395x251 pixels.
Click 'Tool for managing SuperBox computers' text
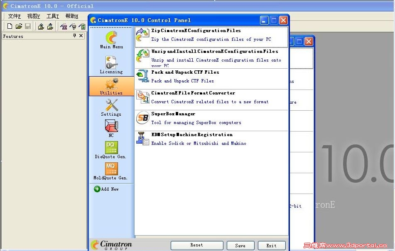[196, 122]
